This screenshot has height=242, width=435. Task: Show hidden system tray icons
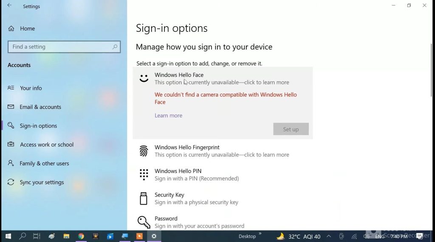point(329,236)
